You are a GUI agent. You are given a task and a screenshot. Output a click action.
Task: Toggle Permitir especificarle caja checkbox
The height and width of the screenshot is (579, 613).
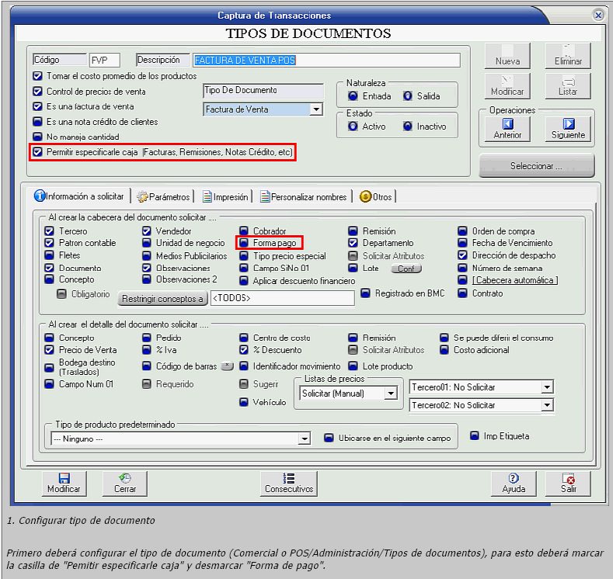tap(37, 153)
